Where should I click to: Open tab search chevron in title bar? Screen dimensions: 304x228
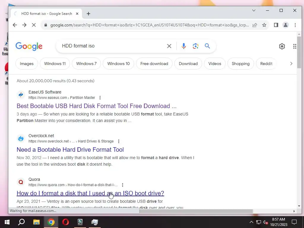254,10
